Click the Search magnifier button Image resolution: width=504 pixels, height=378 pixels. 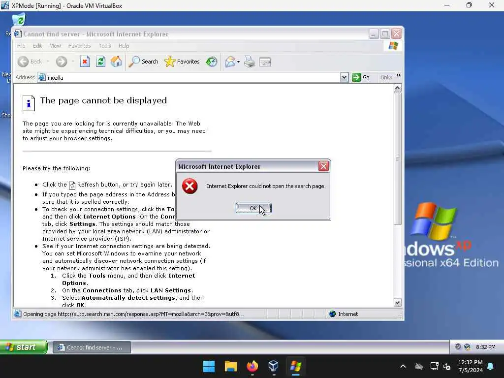(143, 62)
